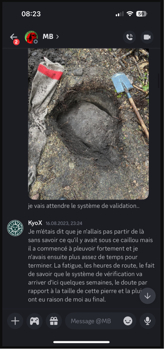Tap the battery indicator in status bar
This screenshot has height=351, width=167.
pyautogui.click(x=142, y=14)
